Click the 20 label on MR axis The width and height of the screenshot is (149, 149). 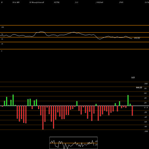pos(145,103)
